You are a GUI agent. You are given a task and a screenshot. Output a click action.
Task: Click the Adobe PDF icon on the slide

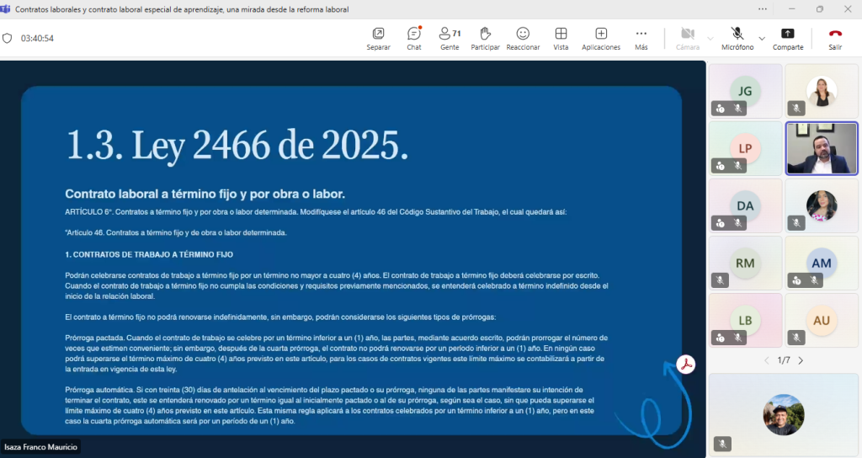[x=686, y=365]
